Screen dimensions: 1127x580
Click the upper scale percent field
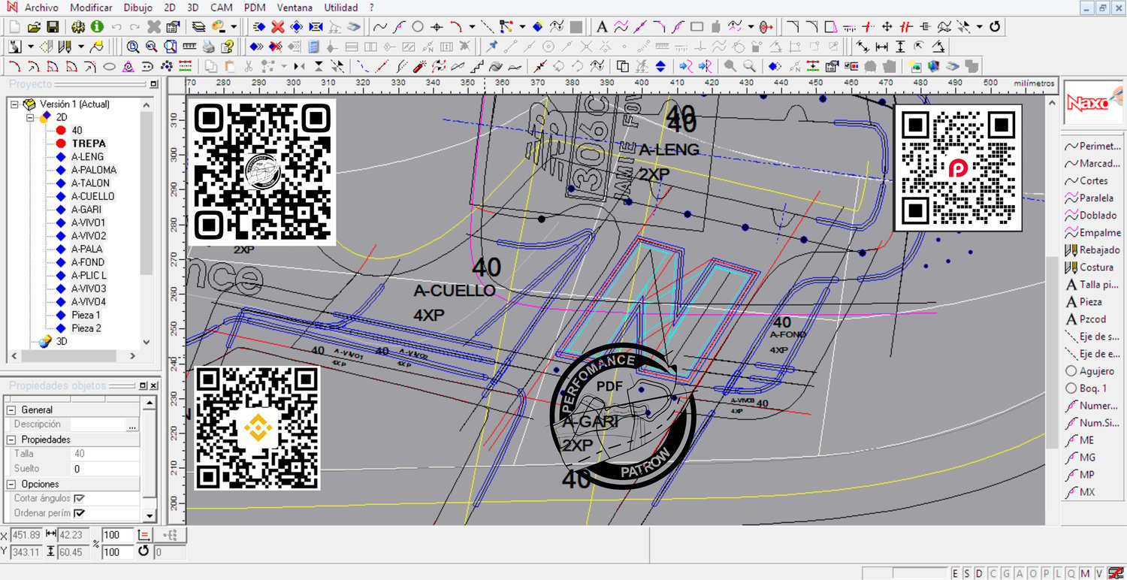(118, 535)
